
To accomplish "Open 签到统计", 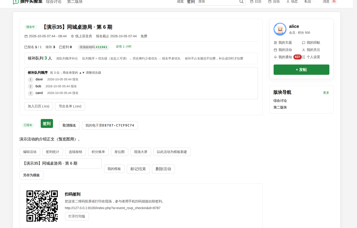I will point(53,152).
